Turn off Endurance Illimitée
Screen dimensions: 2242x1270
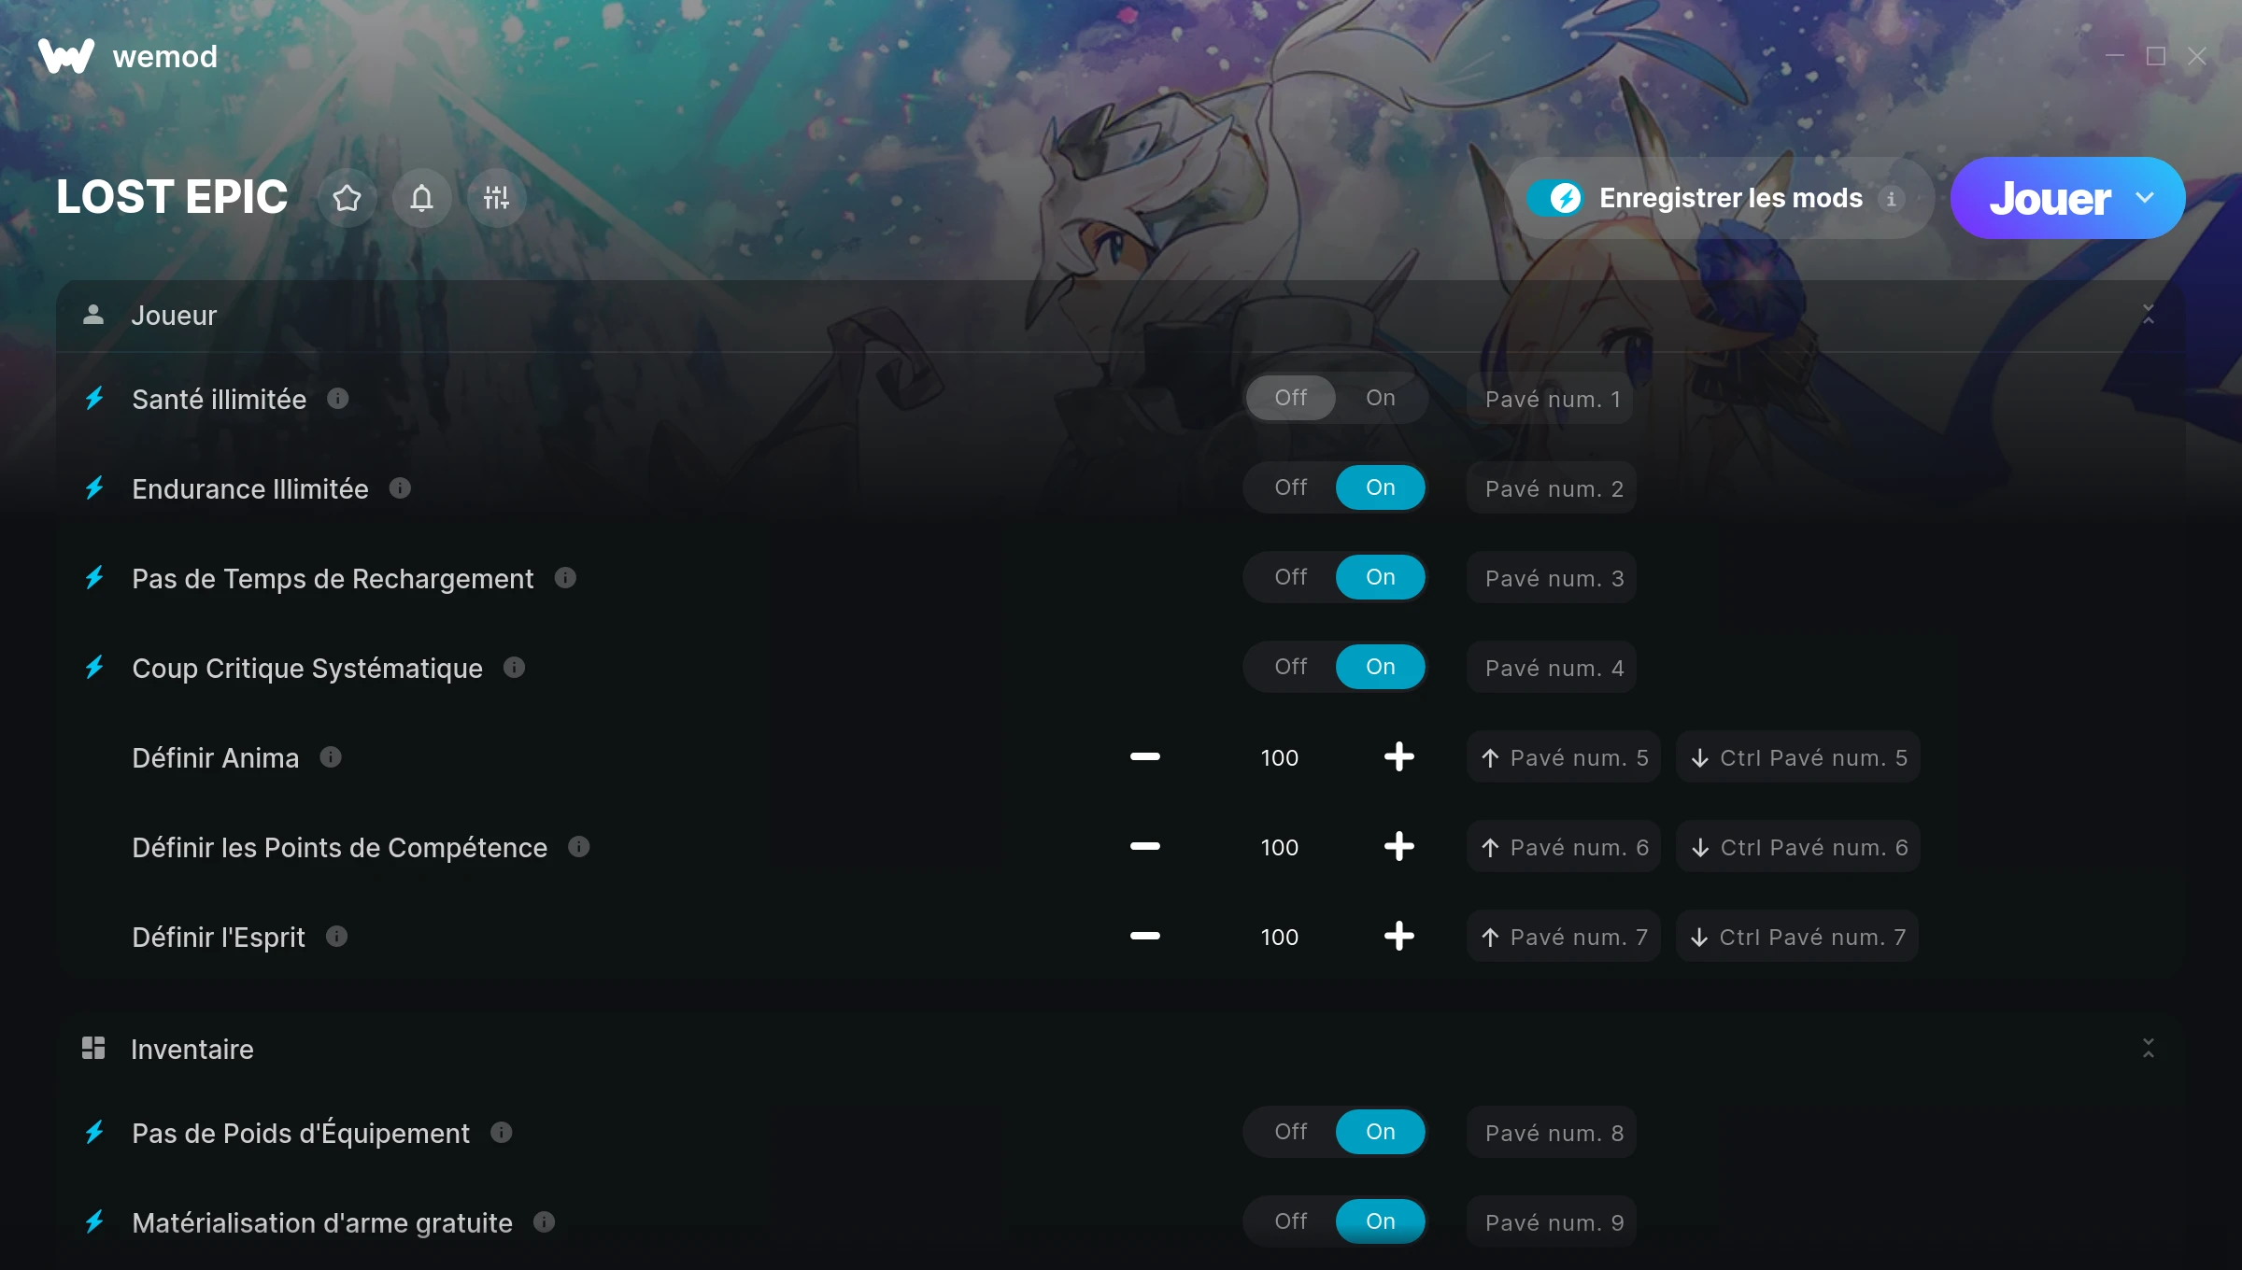pyautogui.click(x=1291, y=487)
